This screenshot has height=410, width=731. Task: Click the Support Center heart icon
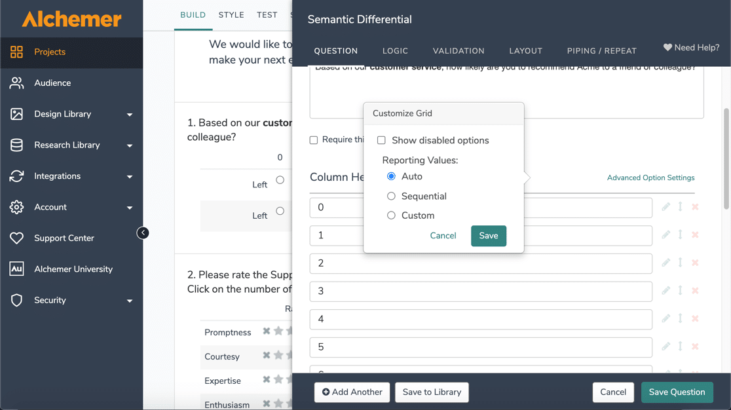coord(16,238)
